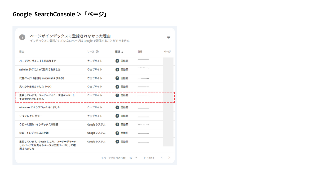Click status icon in 検出 - インデックス未登録 row
This screenshot has height=175, width=312.
[117, 133]
